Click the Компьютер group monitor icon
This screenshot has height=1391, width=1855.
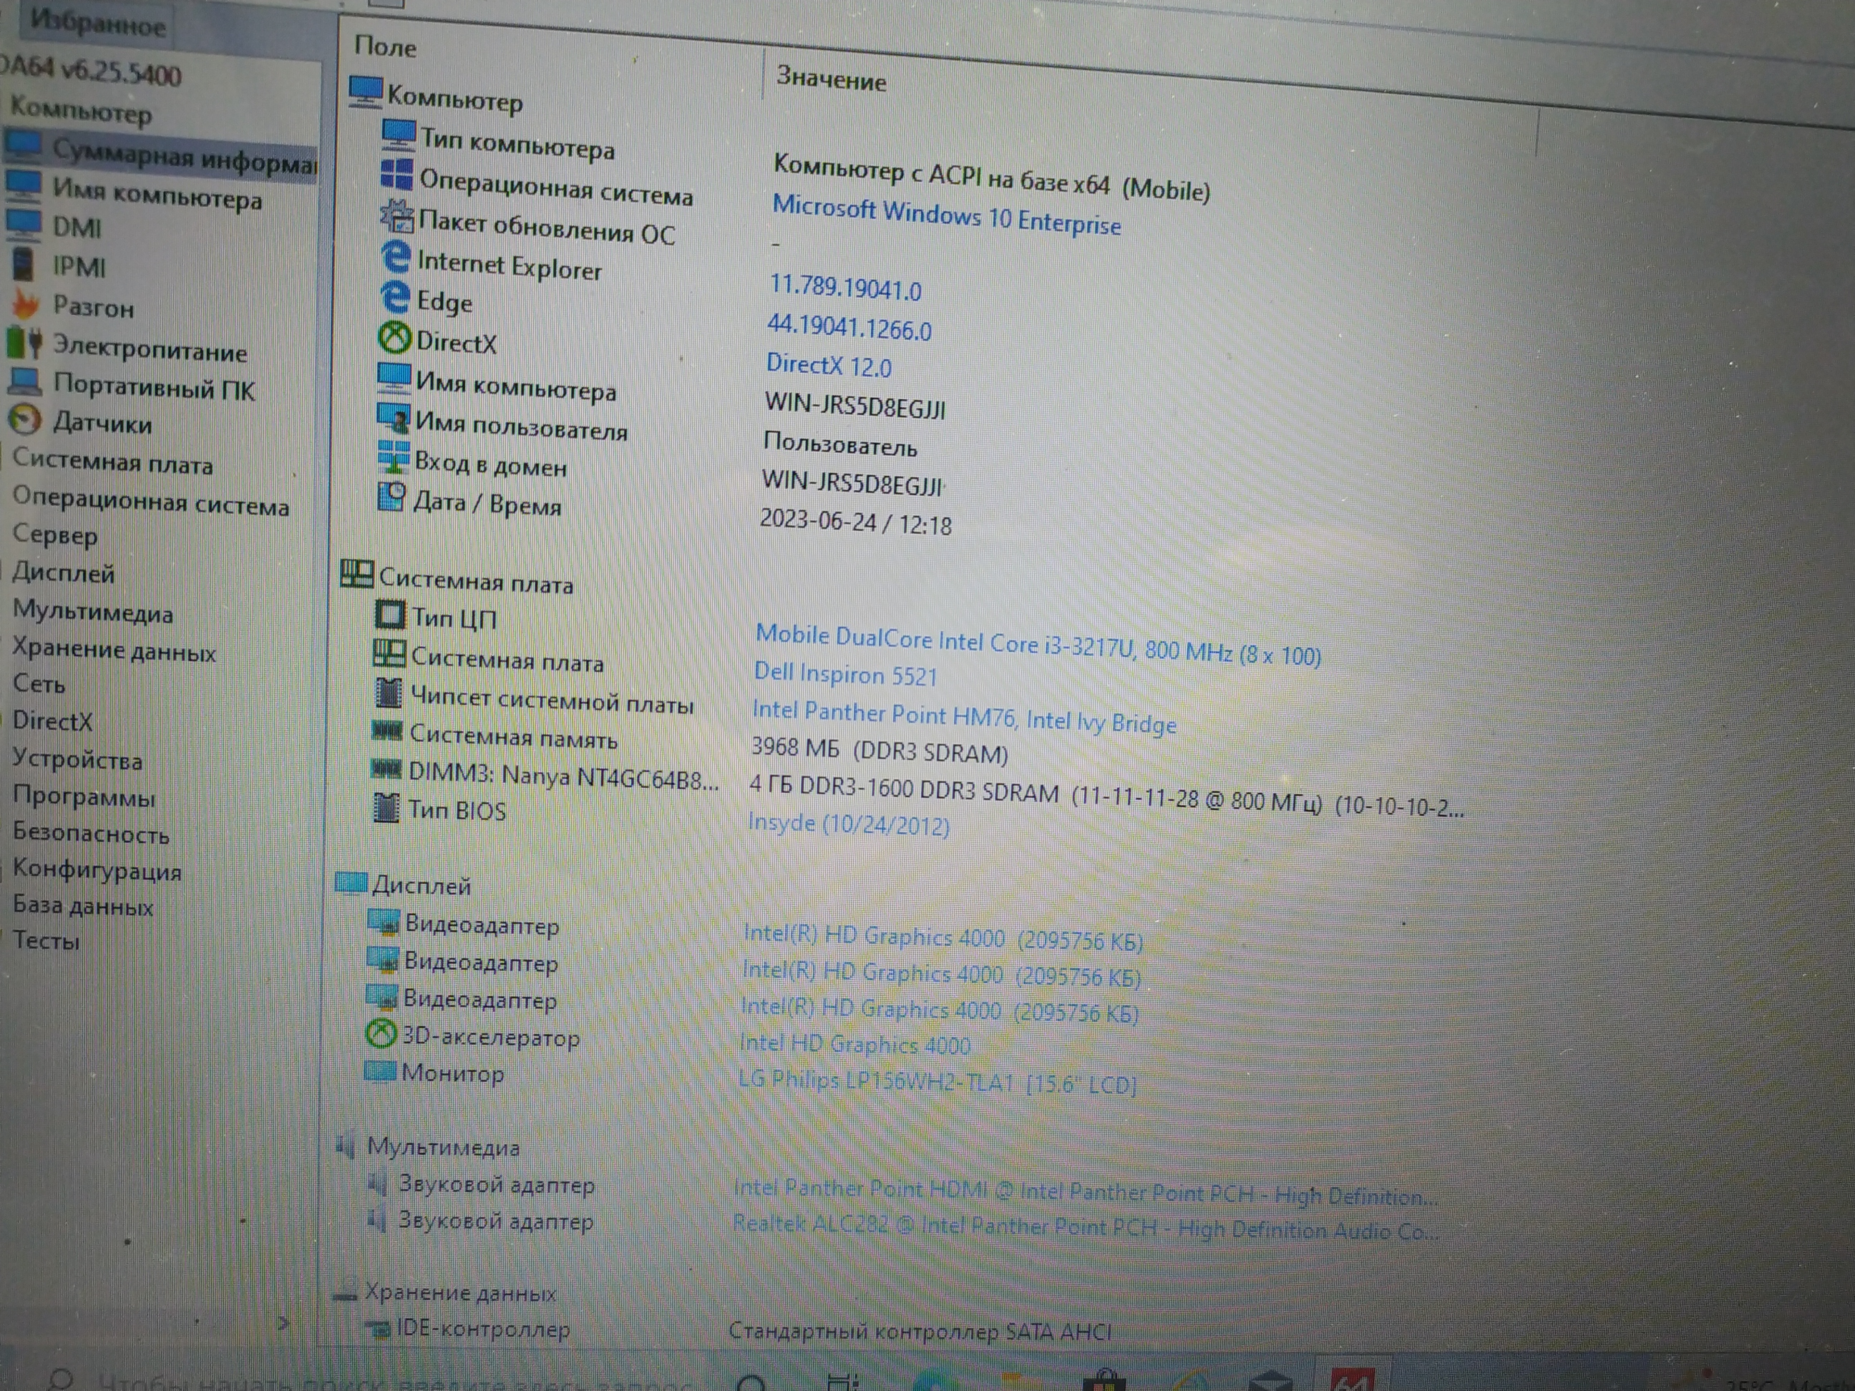(x=366, y=92)
